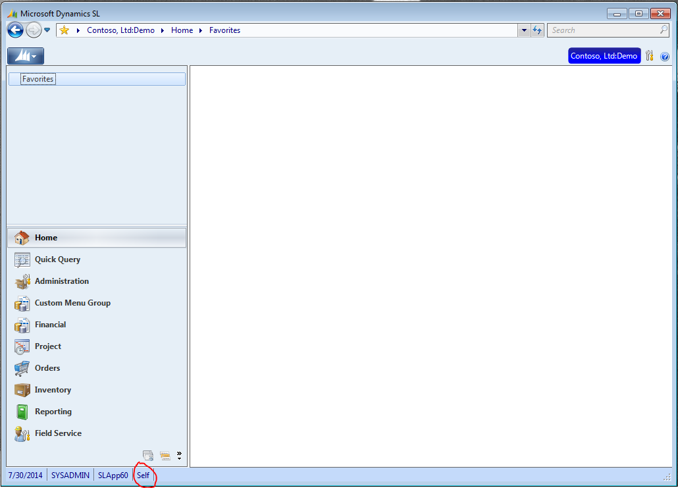Minimize the Microsoft Dynamics SL window
The height and width of the screenshot is (488, 678).
pyautogui.click(x=617, y=14)
